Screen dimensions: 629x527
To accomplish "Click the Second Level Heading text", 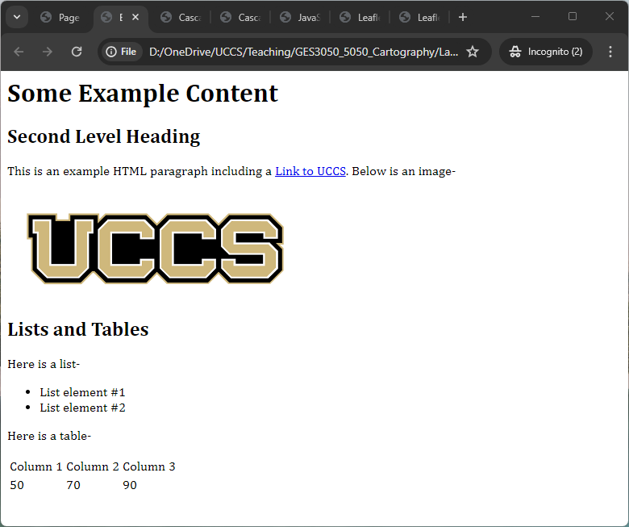I will click(103, 136).
